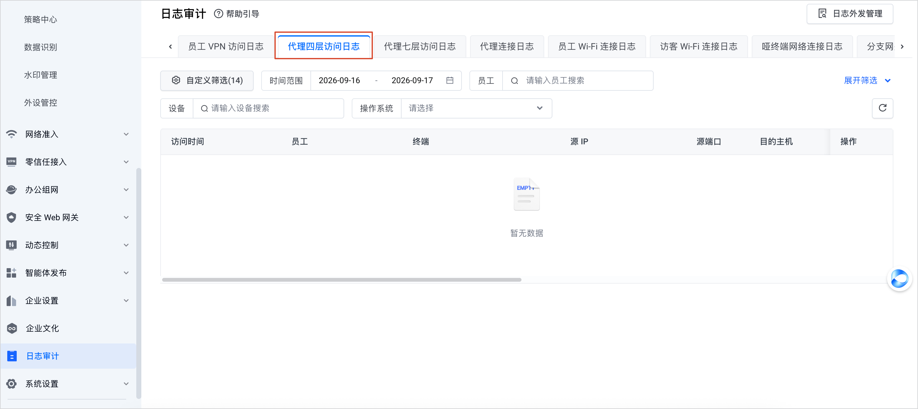This screenshot has width=918, height=409.
Task: Expand the 网络准入 menu chevron
Action: click(126, 134)
